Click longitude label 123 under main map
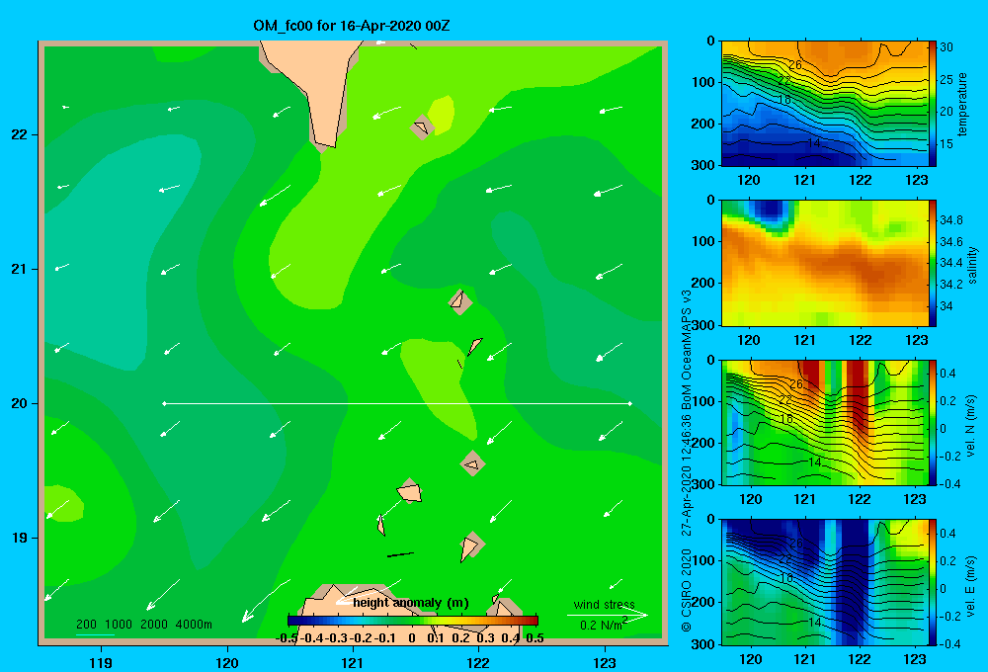Image resolution: width=988 pixels, height=672 pixels. pyautogui.click(x=605, y=662)
